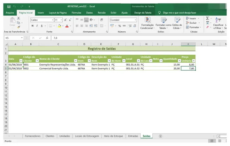This screenshot has height=146, width=230.
Task: Increase indent of the cell
Action: [96, 26]
